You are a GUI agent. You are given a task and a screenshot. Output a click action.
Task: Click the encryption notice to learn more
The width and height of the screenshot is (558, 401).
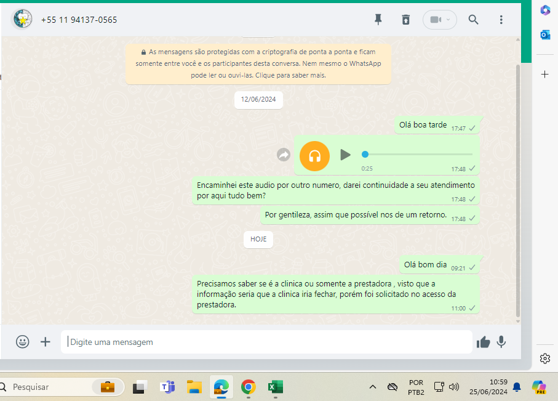coord(258,64)
